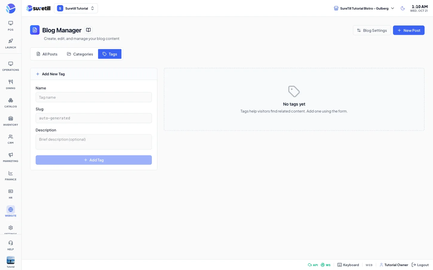Screen dimensions: 433x270
Task: Switch to All Posts tab
Action: pyautogui.click(x=47, y=54)
